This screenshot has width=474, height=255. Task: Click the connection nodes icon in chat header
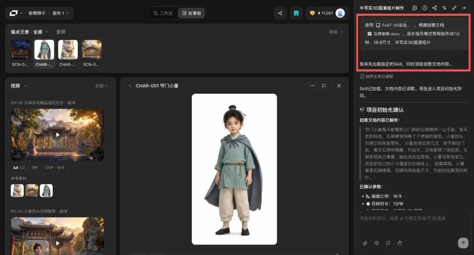[x=454, y=8]
